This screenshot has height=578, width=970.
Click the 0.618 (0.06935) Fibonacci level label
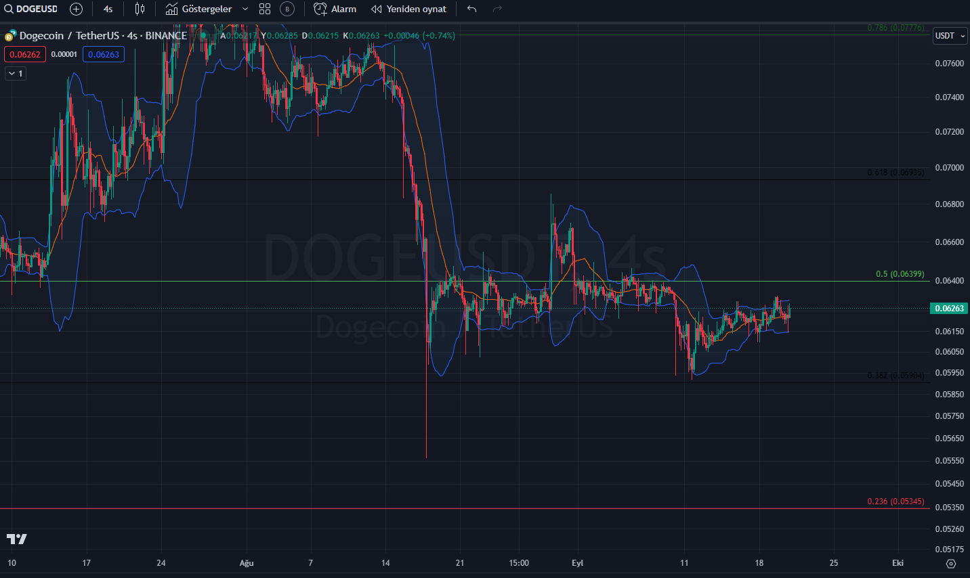pos(895,173)
